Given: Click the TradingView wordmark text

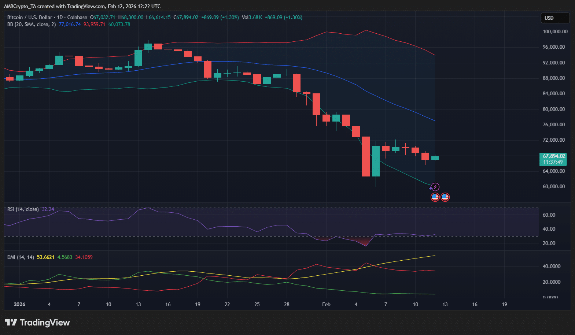Looking at the screenshot, I should [45, 323].
